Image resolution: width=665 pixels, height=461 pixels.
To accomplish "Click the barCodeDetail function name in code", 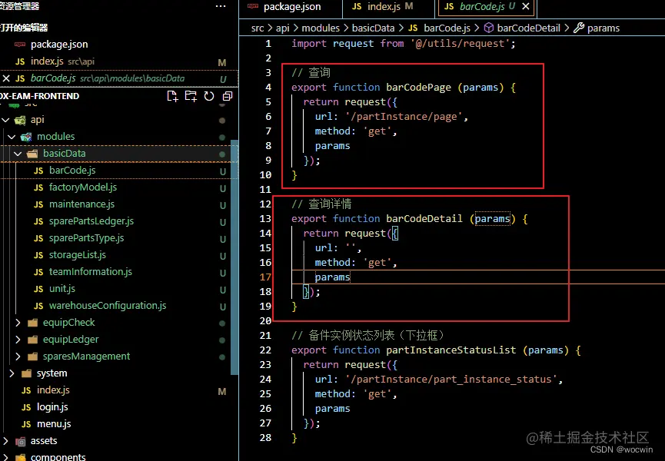I will [424, 219].
